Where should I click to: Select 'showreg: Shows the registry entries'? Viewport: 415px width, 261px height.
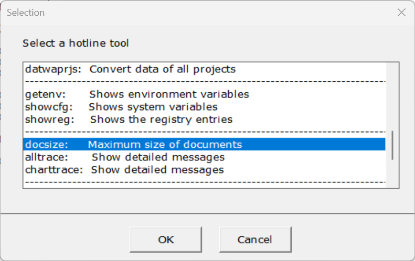coord(204,119)
